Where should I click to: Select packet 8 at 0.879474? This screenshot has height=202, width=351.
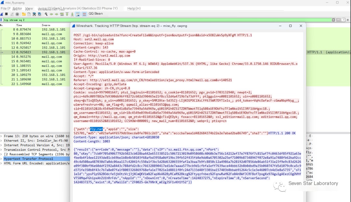[35, 30]
